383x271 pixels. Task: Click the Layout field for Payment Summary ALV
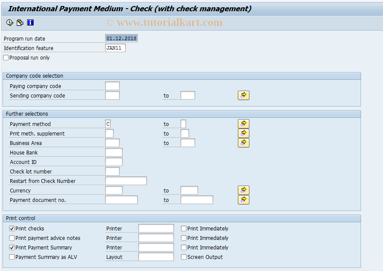[156, 257]
